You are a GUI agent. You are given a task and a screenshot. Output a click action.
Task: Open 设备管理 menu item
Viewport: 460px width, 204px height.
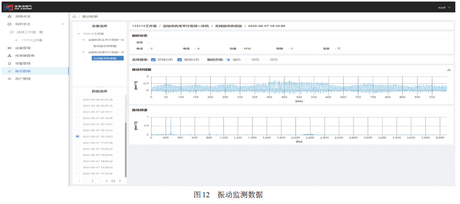[x=23, y=48]
